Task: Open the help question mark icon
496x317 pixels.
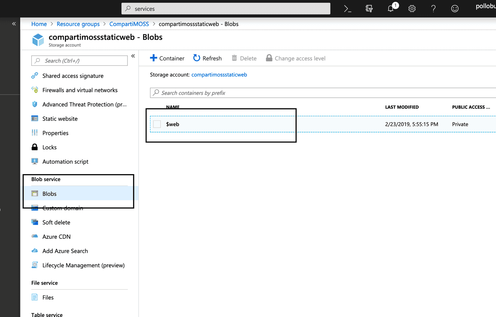Action: 433,9
